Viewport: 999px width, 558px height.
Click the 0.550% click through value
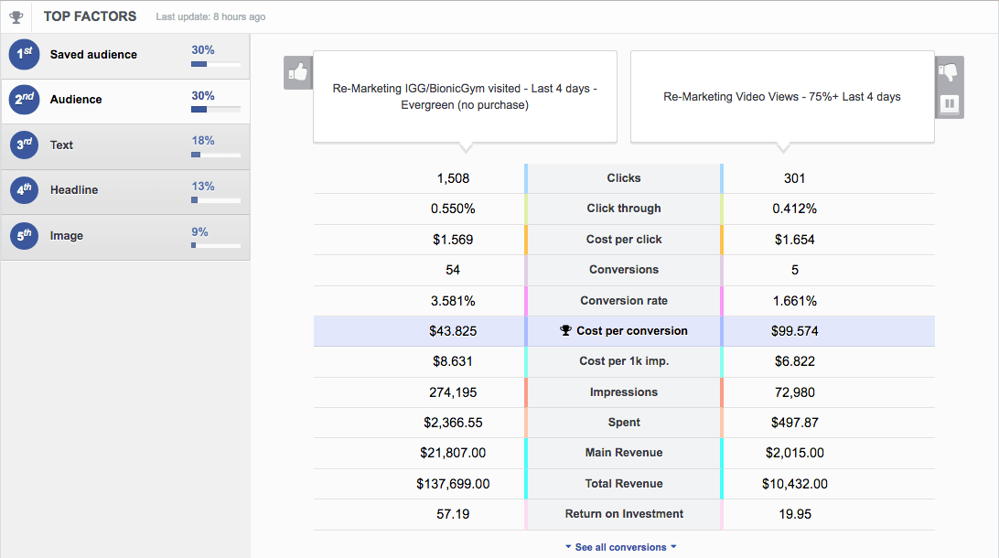point(453,209)
